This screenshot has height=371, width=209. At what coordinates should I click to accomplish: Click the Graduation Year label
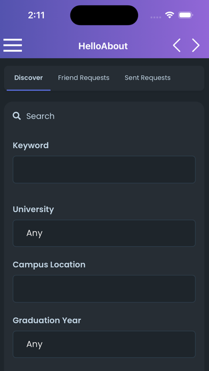coord(47,320)
